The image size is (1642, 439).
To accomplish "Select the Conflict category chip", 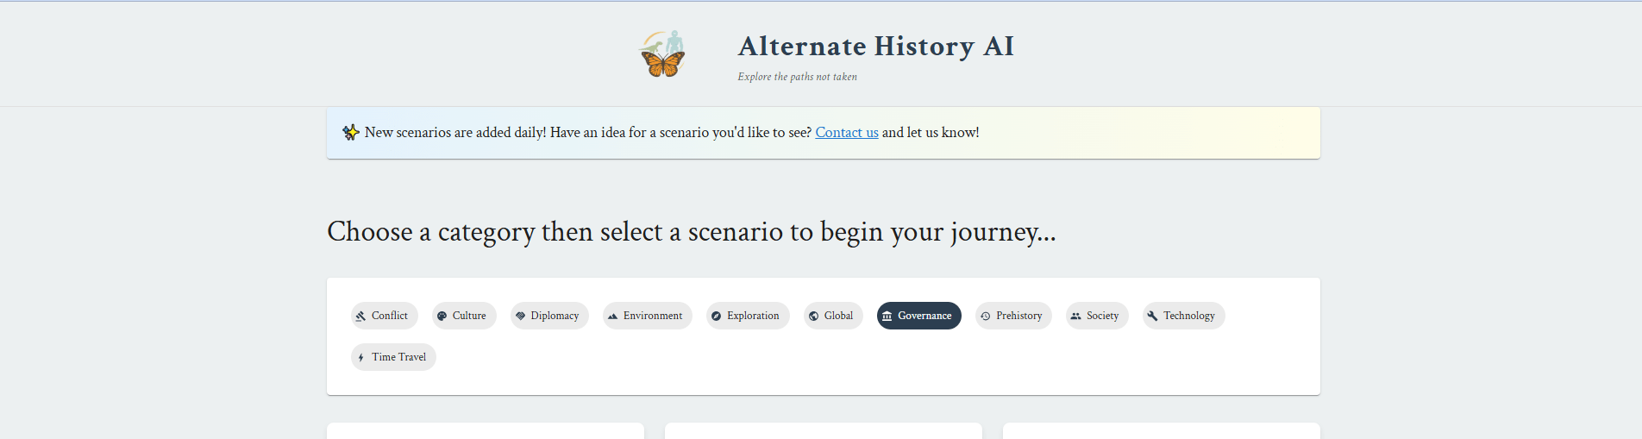I will 385,316.
